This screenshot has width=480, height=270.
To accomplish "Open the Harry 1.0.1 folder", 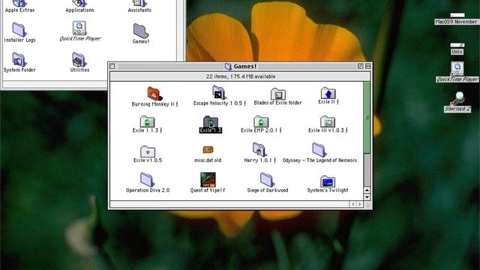I will tap(259, 150).
